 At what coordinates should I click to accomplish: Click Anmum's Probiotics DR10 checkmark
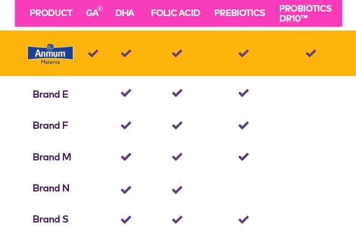311,53
